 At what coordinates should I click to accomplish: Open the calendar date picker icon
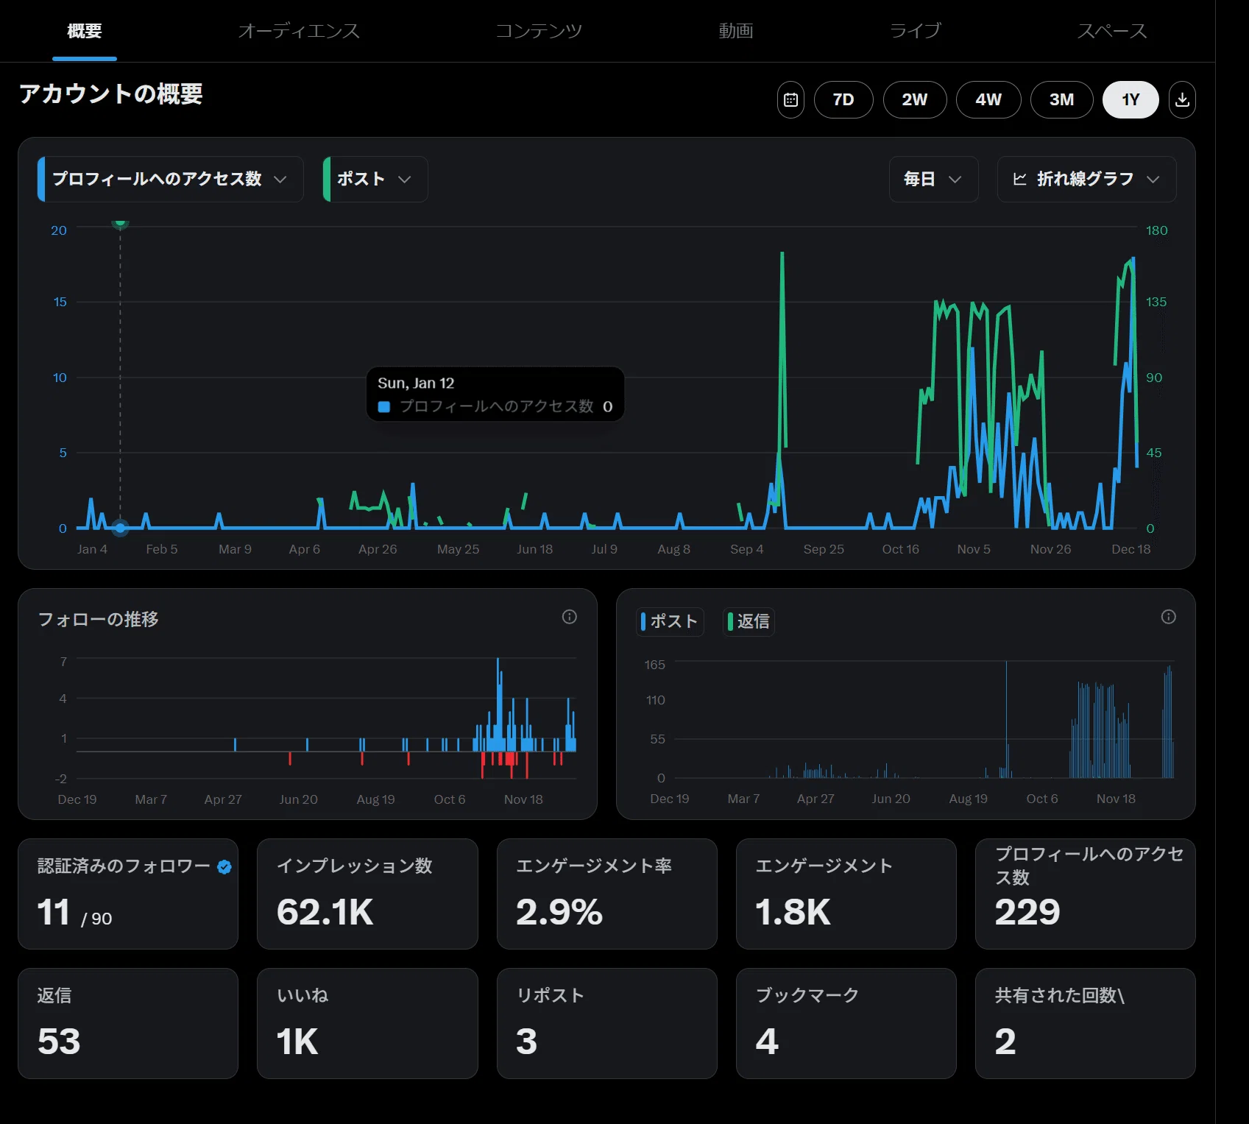(x=790, y=99)
